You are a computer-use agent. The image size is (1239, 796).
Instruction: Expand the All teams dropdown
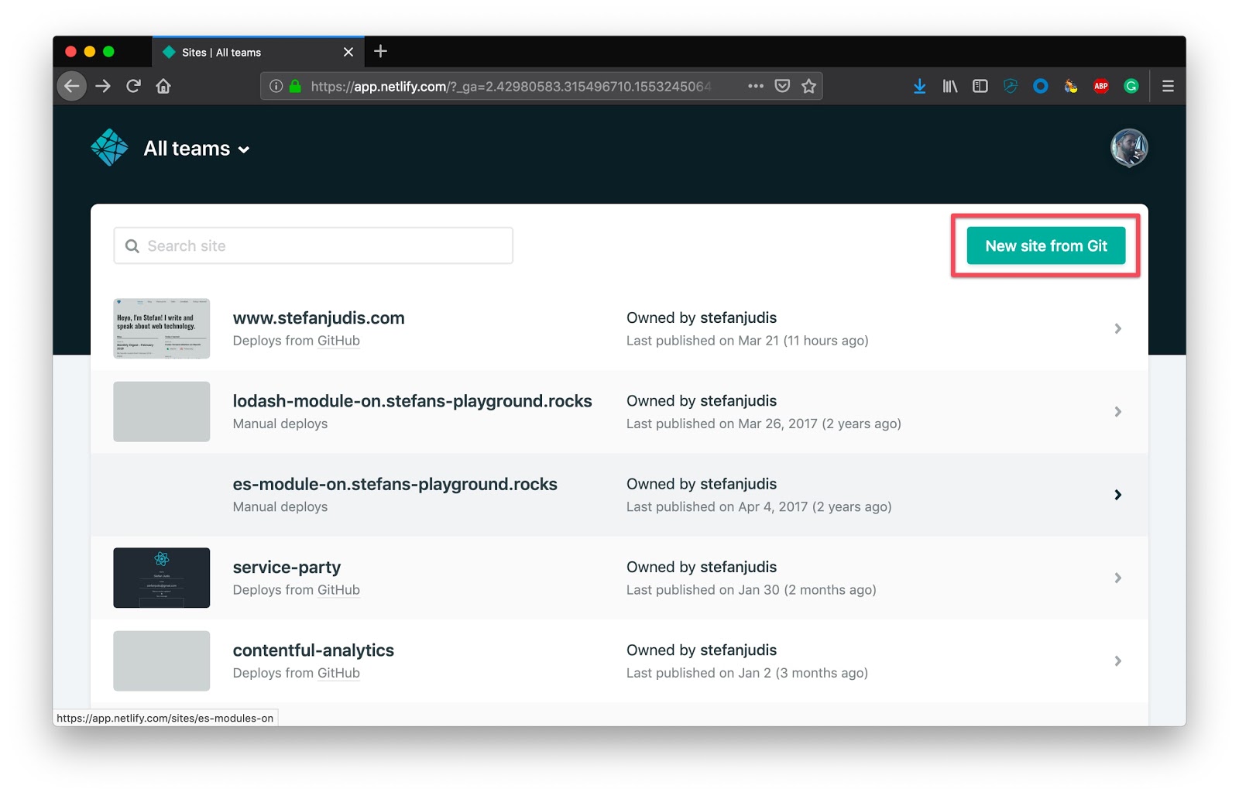tap(197, 149)
